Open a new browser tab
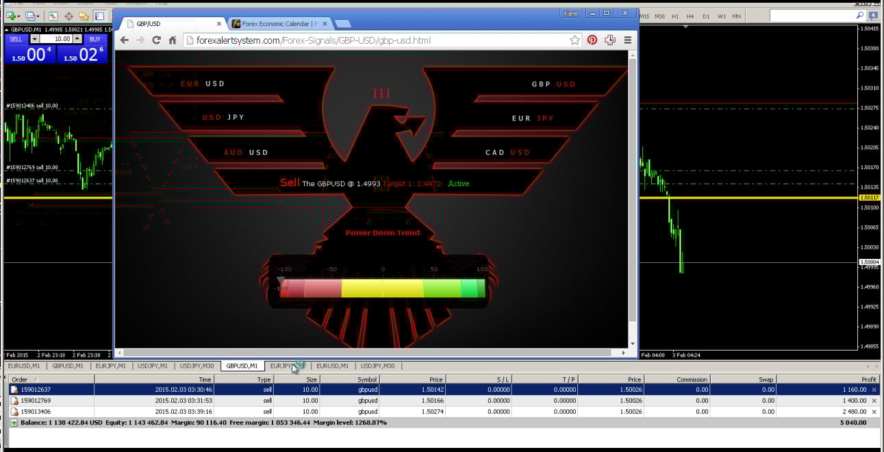 [342, 24]
